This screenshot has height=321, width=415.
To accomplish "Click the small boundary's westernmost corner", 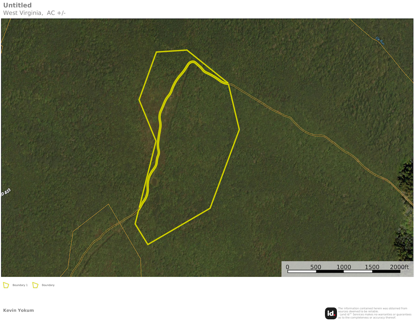I will pos(139,100).
